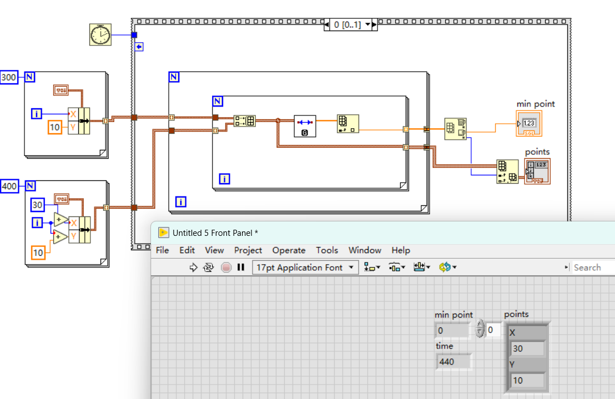Screen dimensions: 615x399
Task: Click the Build Array node in the inner loop
Action: (245, 121)
